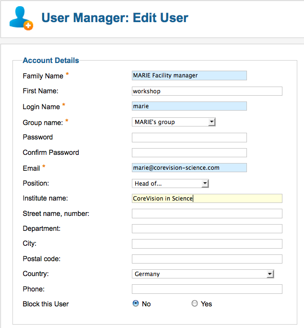Click the Password field
Viewport: 304px width, 328px height.
(x=189, y=138)
